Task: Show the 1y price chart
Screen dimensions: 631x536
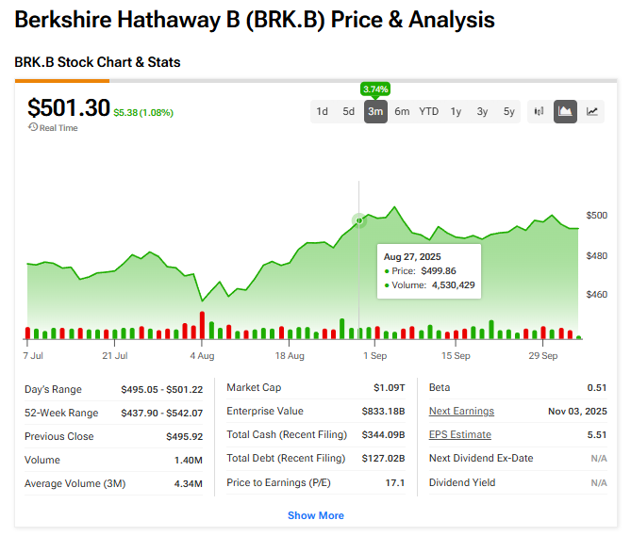Action: tap(456, 111)
